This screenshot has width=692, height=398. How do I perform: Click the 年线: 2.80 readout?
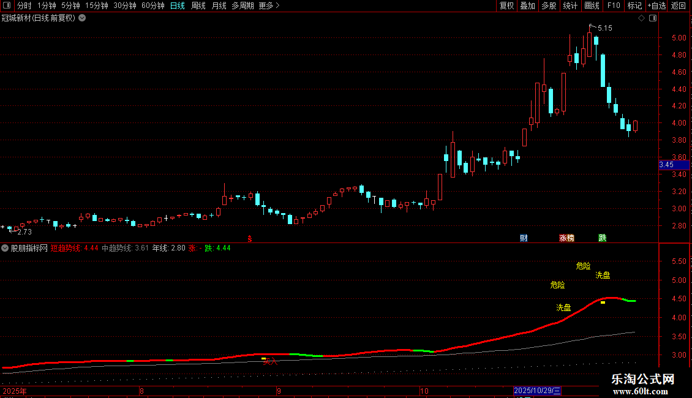click(168, 248)
